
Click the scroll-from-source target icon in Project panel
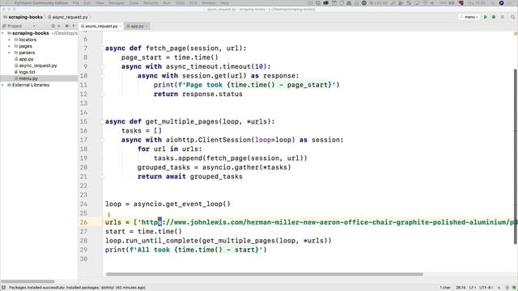click(x=53, y=26)
